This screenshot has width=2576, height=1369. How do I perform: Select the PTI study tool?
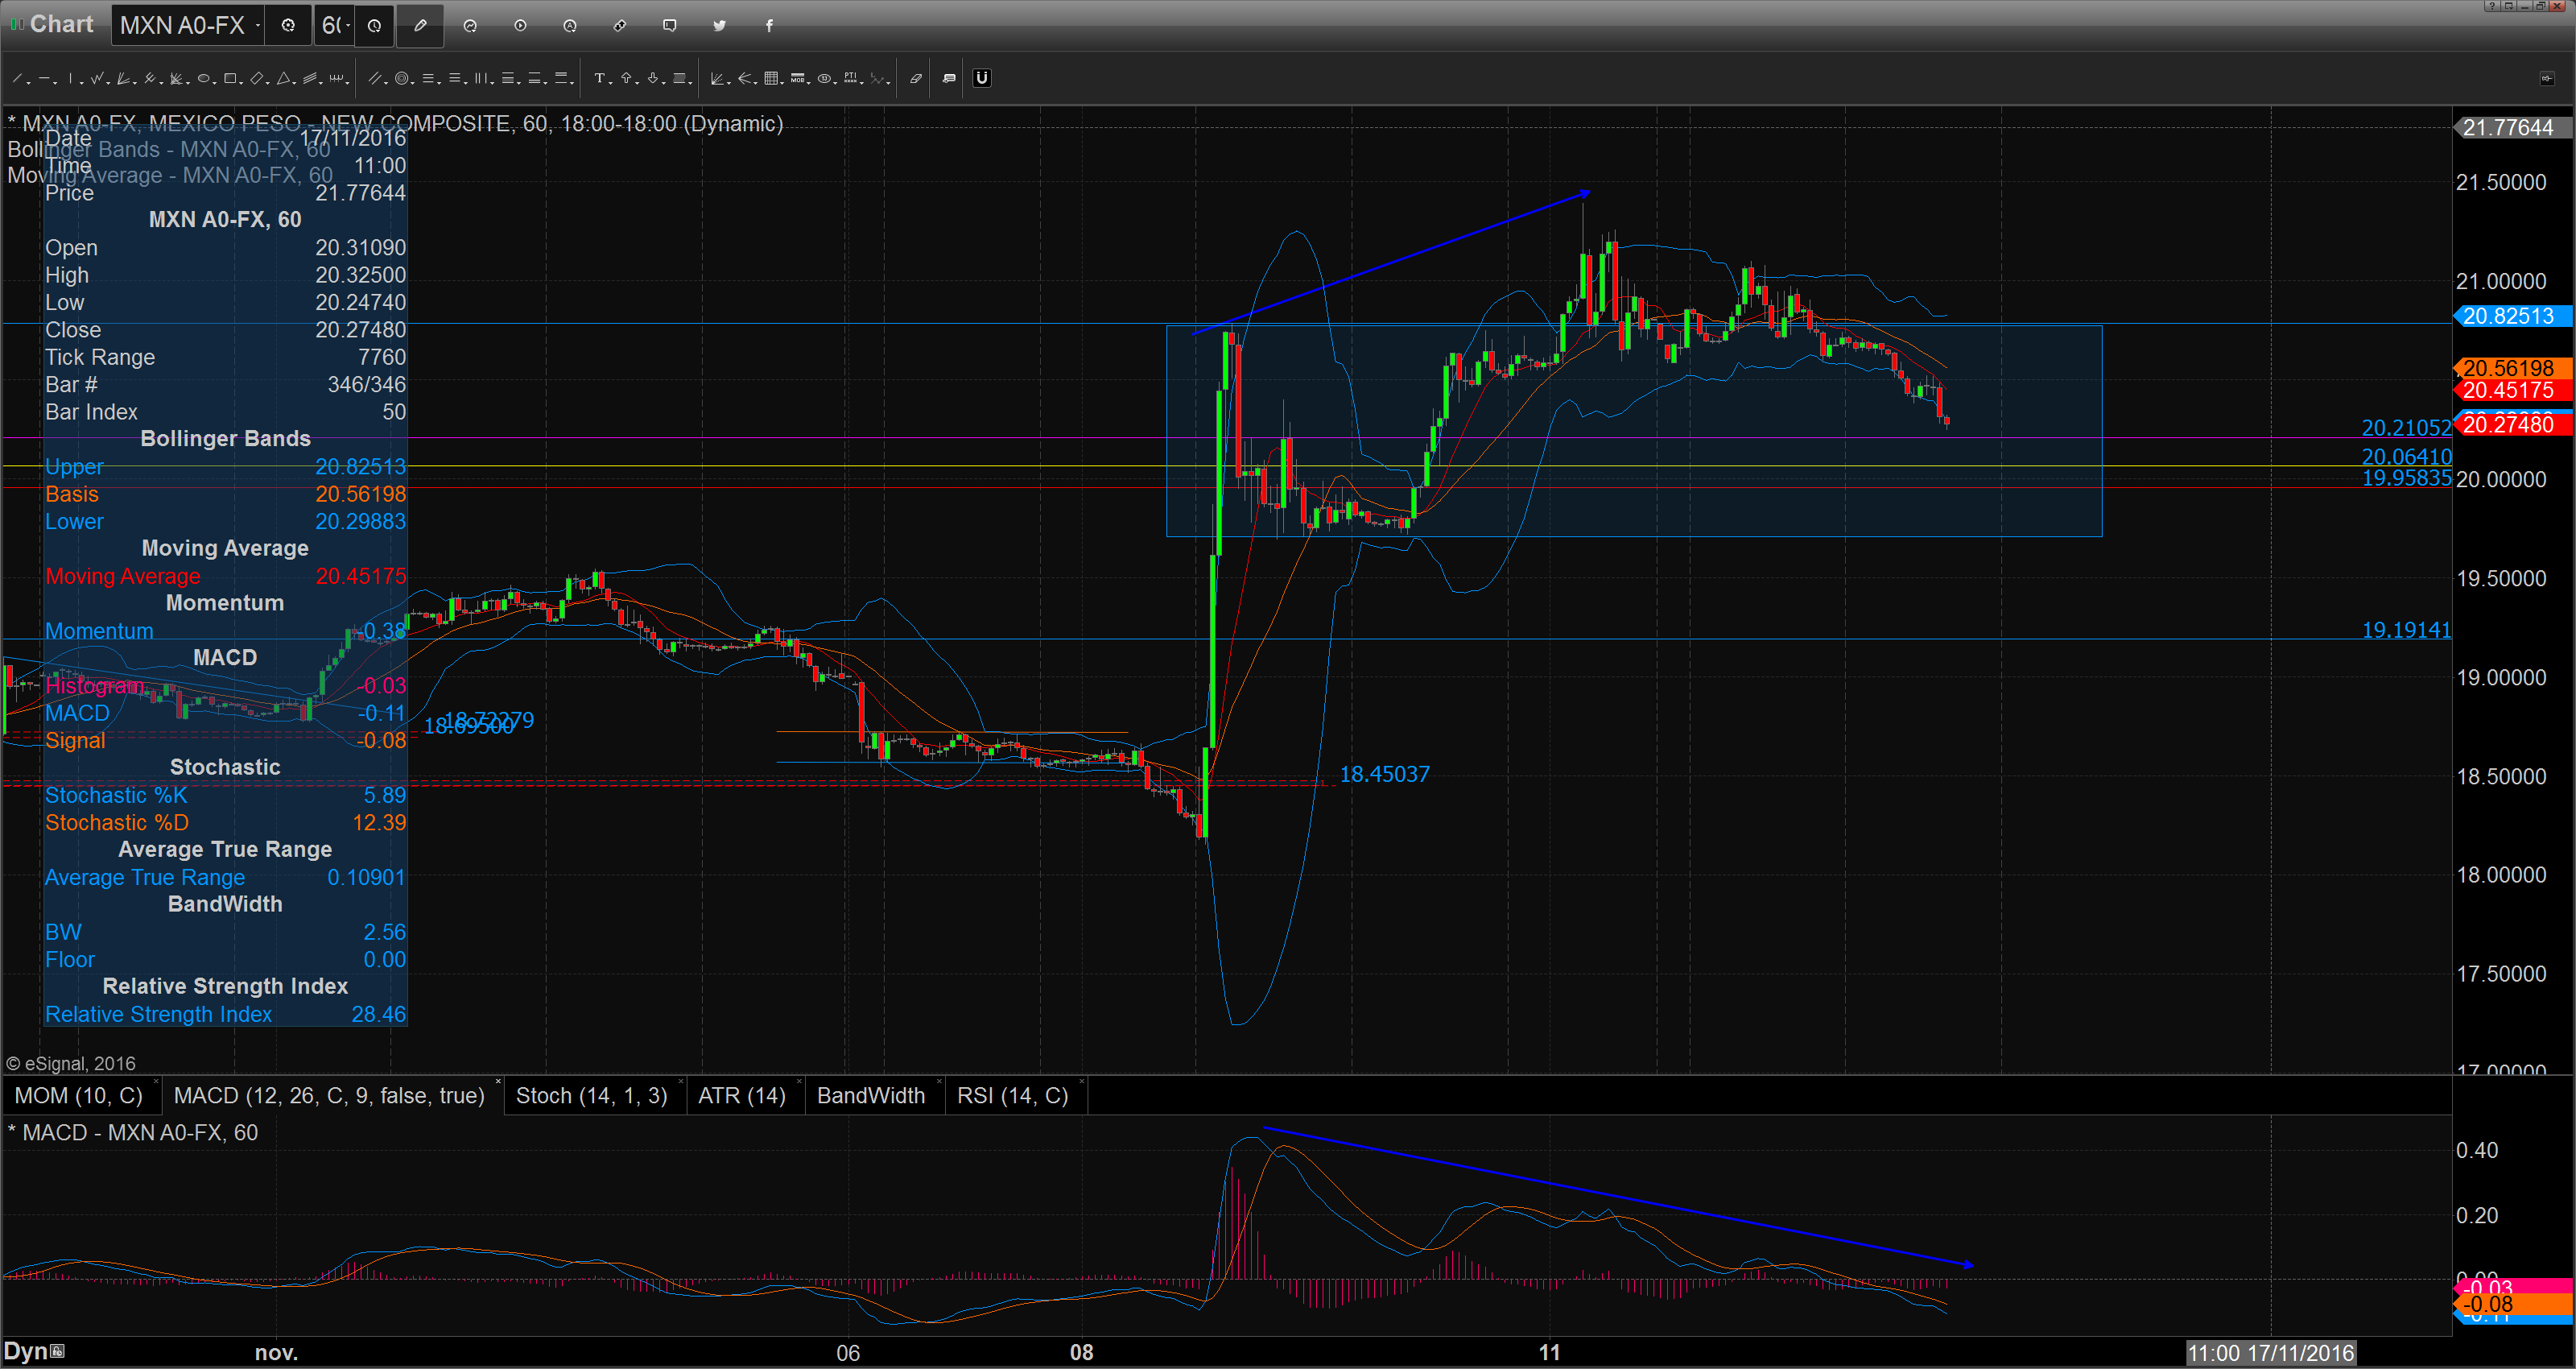tap(850, 78)
